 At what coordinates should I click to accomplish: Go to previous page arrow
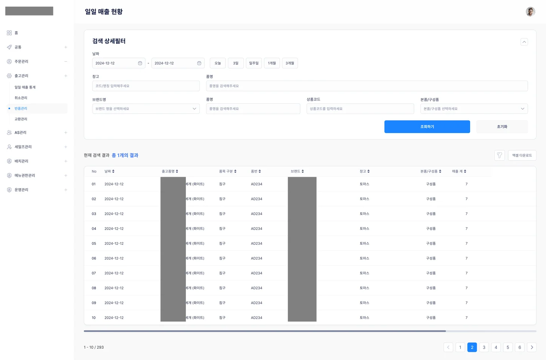(x=448, y=347)
